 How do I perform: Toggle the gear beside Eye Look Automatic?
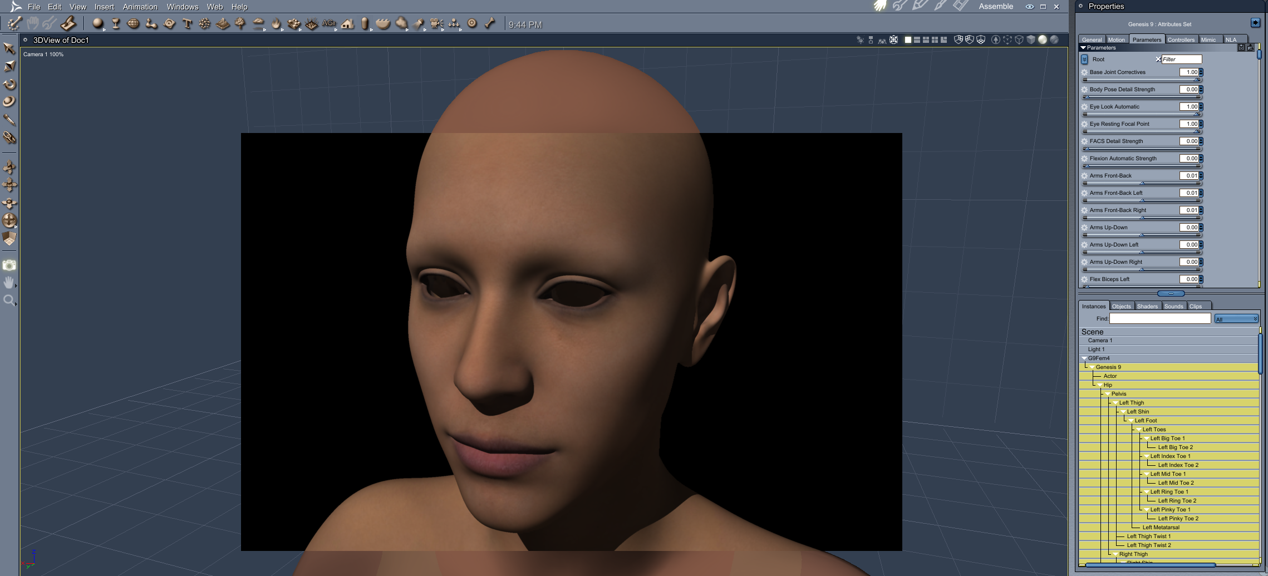1084,107
